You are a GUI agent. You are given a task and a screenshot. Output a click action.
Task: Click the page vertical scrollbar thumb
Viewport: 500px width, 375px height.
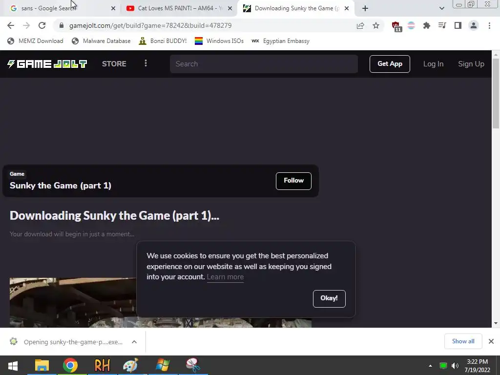coord(496,93)
